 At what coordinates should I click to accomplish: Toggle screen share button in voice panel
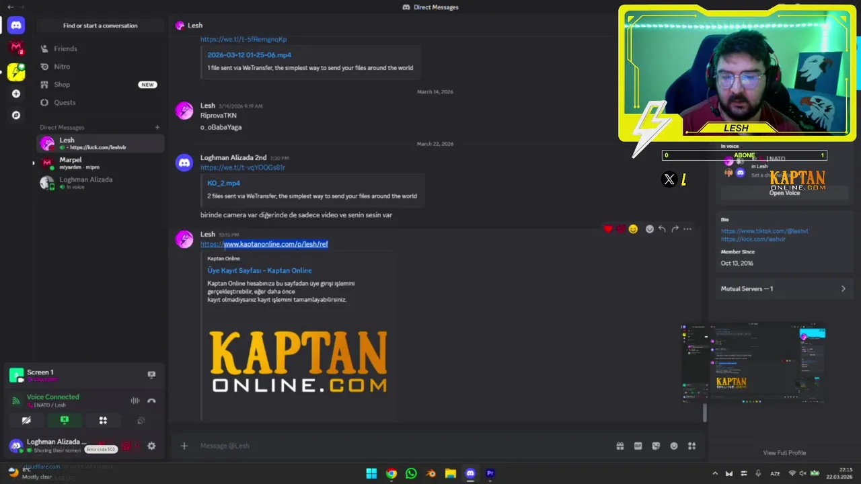[65, 420]
